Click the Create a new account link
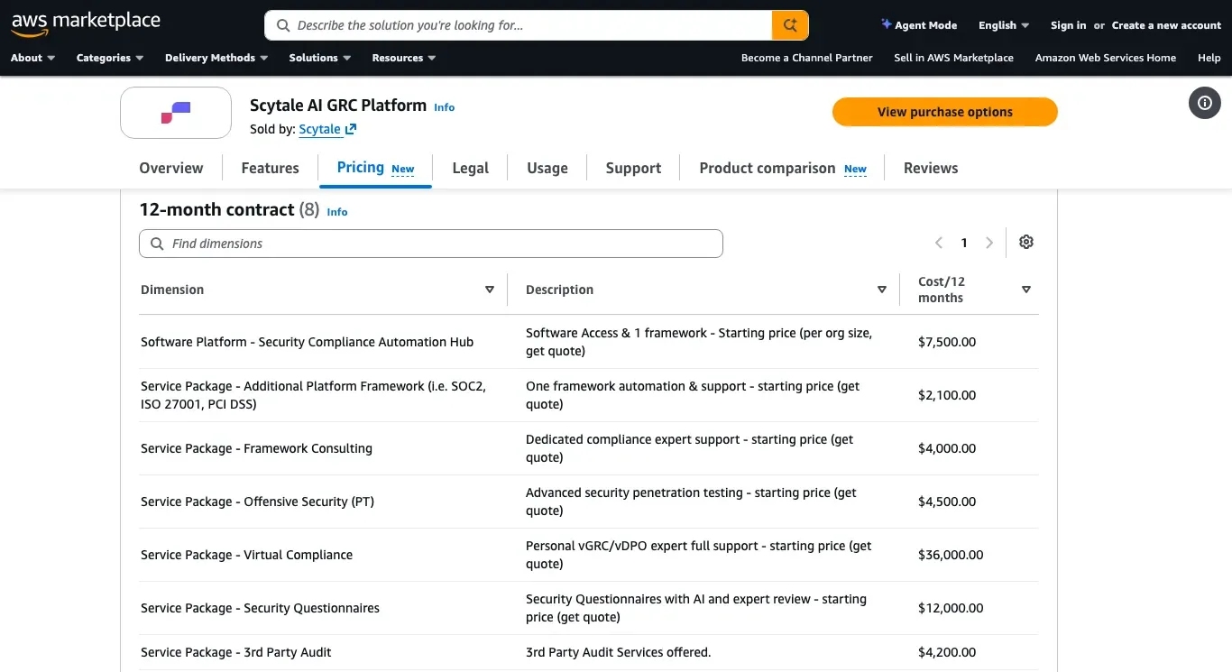1232x672 pixels. pyautogui.click(x=1166, y=25)
